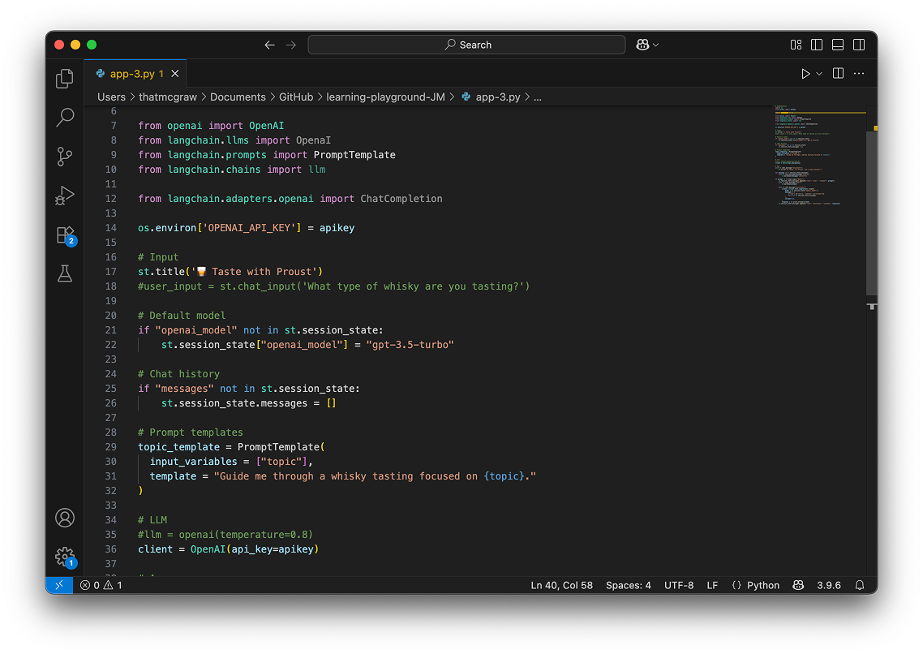Open the Testing beaker view
This screenshot has height=654, width=923.
coord(65,274)
